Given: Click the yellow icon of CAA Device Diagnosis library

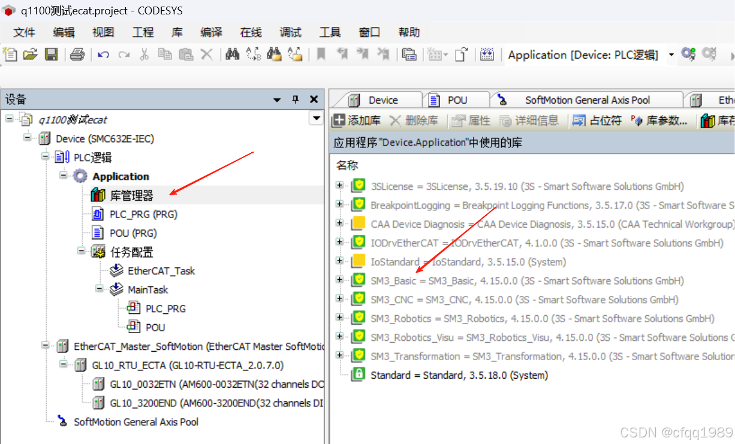Looking at the screenshot, I should (358, 224).
